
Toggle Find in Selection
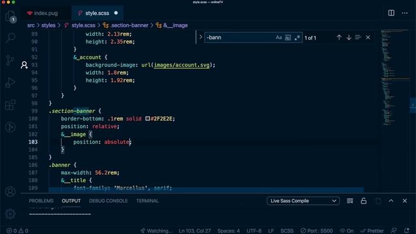click(x=358, y=38)
